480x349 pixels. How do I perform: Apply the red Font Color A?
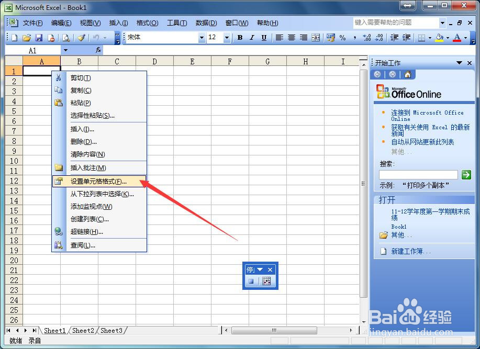[457, 38]
